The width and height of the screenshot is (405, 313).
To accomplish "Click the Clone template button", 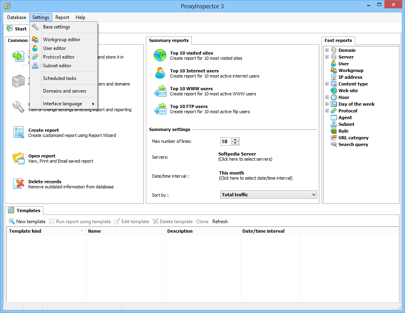I will point(202,222).
